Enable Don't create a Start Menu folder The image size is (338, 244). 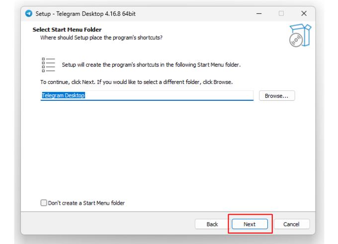pyautogui.click(x=44, y=203)
